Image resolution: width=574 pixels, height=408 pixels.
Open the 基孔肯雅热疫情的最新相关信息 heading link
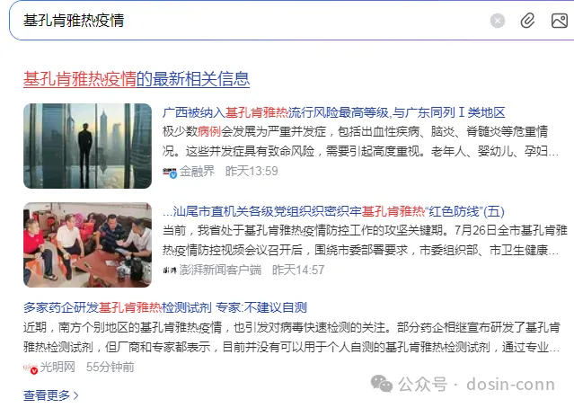pos(137,79)
